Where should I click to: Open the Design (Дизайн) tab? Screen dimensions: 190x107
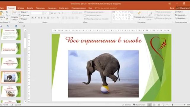[30, 8]
